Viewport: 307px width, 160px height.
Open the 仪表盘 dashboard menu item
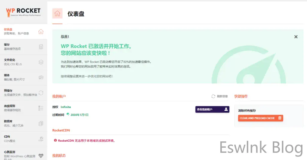(16, 32)
